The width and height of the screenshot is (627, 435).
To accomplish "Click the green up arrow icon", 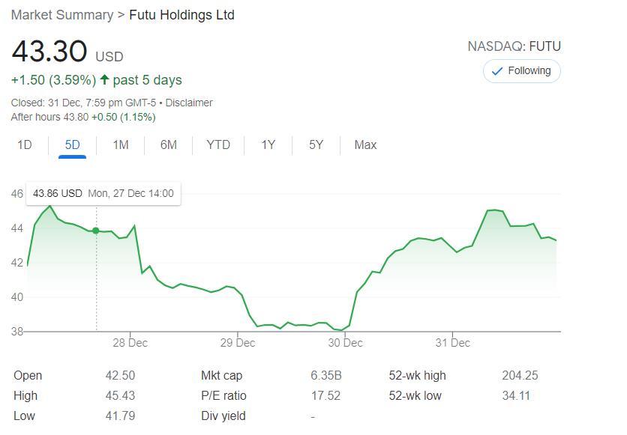I will click(104, 80).
